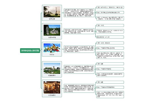Select the 大芬油画村 node label
Viewport: 144px width, 103px height.
click(52, 95)
